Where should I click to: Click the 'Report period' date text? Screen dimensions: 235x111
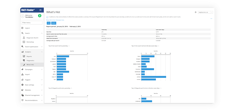click(64, 26)
